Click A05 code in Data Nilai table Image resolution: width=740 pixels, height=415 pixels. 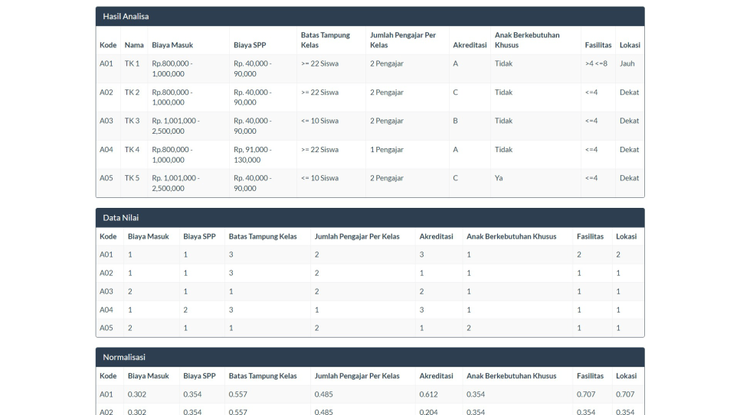point(106,328)
